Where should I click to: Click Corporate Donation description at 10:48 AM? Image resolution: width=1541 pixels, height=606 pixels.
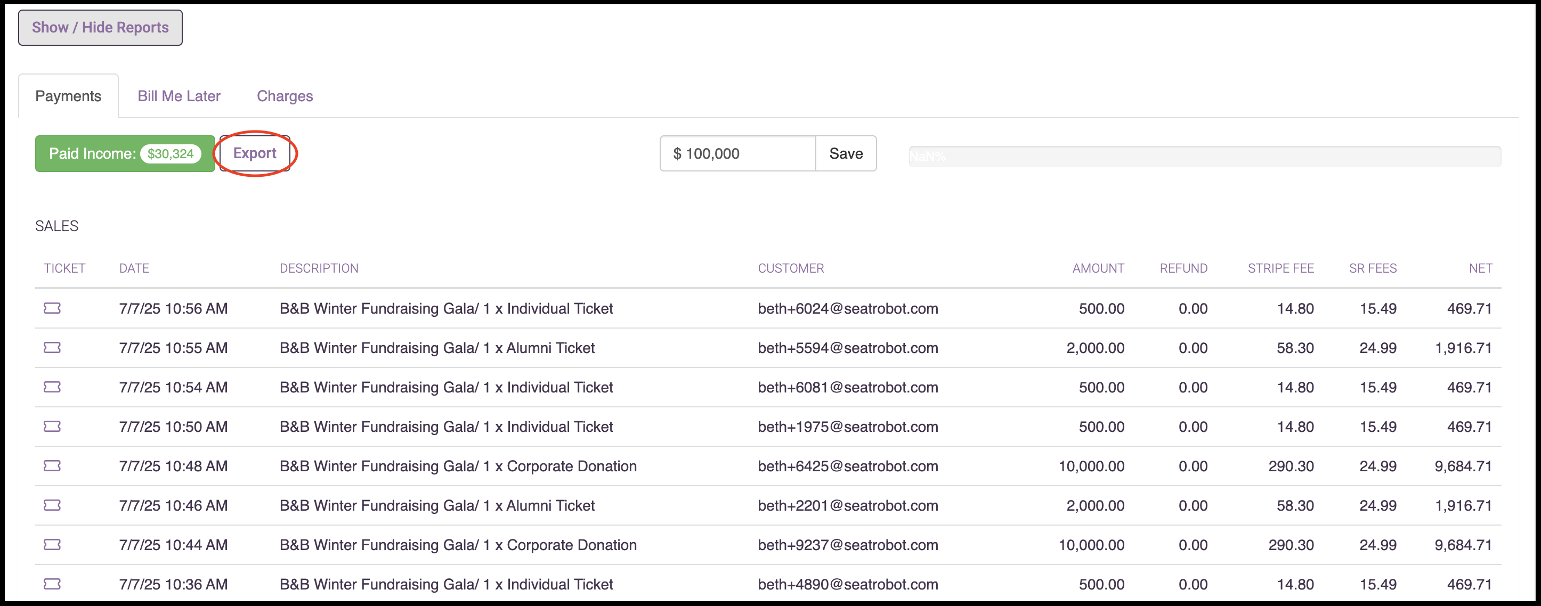[x=458, y=466]
